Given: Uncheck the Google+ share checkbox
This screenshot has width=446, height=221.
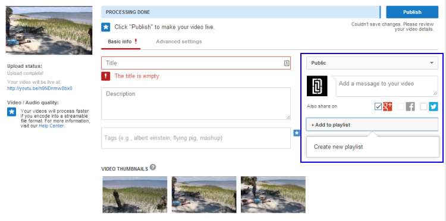Looking at the screenshot, I should 378,107.
